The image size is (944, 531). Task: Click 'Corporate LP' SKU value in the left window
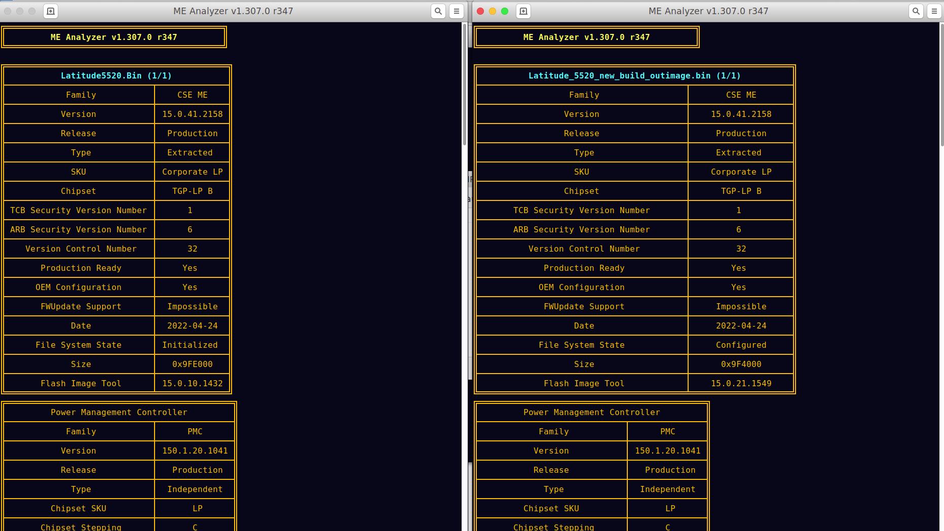(193, 172)
